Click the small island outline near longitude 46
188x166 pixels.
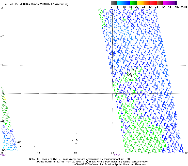19,142
